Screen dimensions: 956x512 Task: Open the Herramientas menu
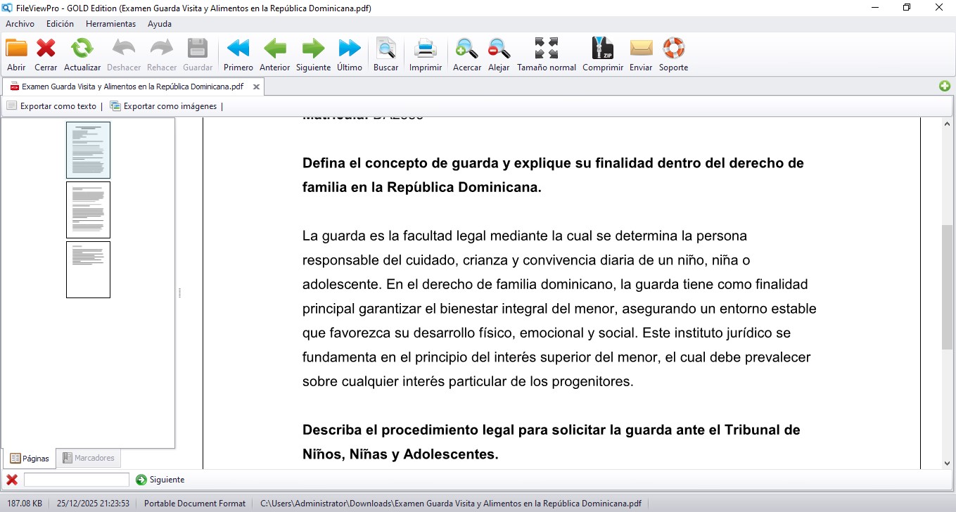click(110, 23)
